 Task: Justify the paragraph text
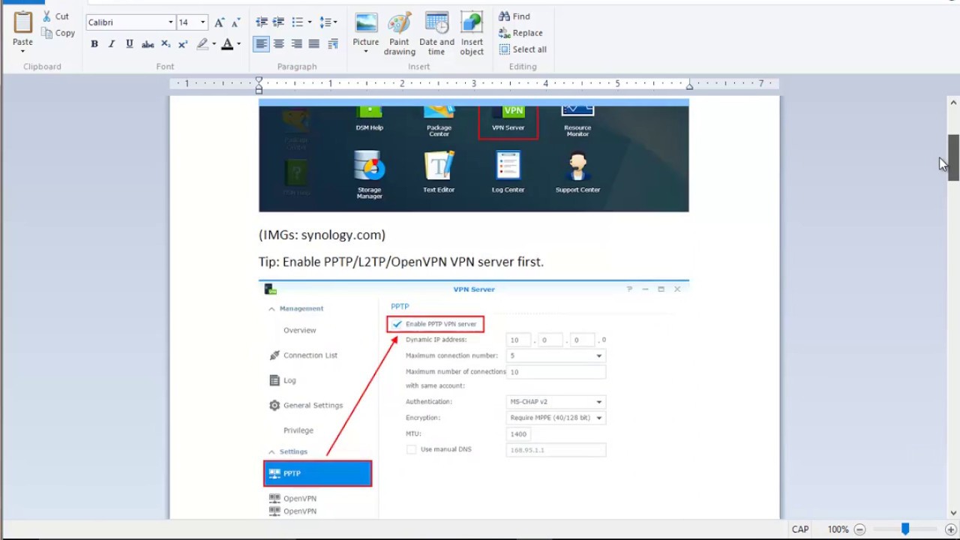(x=314, y=44)
